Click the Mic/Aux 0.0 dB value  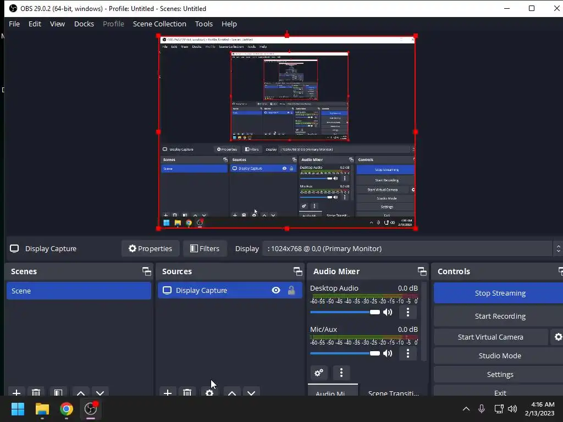(407, 330)
